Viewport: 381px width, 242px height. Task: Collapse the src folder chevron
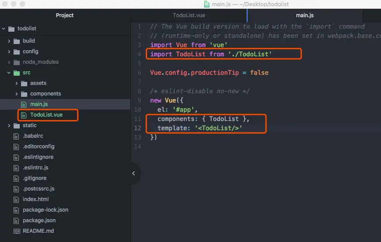point(9,73)
